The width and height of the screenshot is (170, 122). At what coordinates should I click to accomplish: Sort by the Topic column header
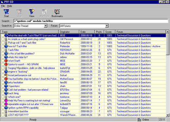30,32
